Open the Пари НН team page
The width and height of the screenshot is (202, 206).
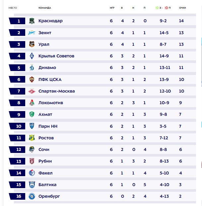point(48,126)
